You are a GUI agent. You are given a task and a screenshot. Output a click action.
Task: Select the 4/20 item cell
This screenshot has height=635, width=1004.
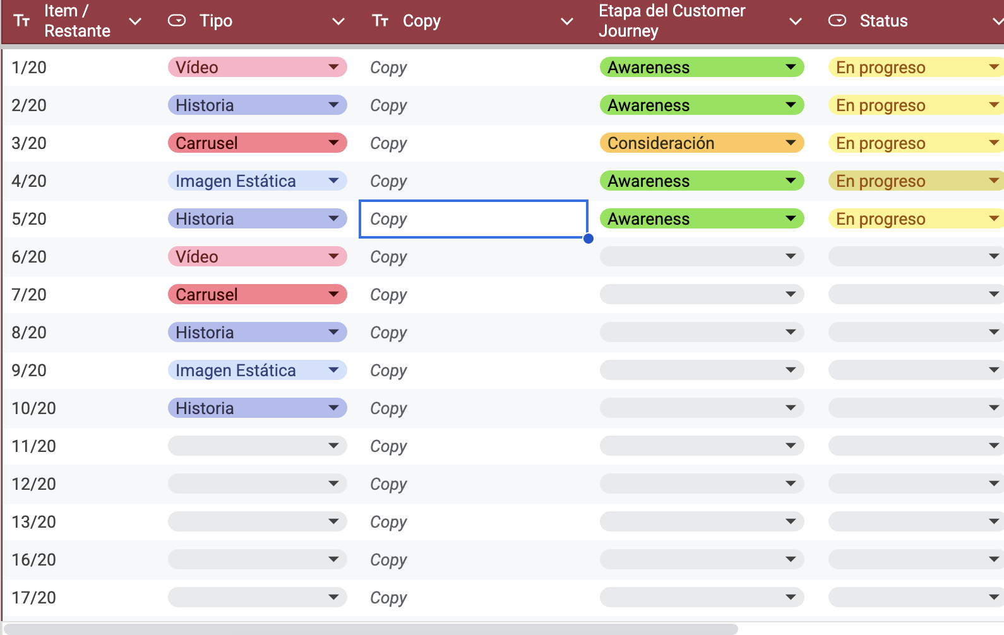(x=80, y=181)
